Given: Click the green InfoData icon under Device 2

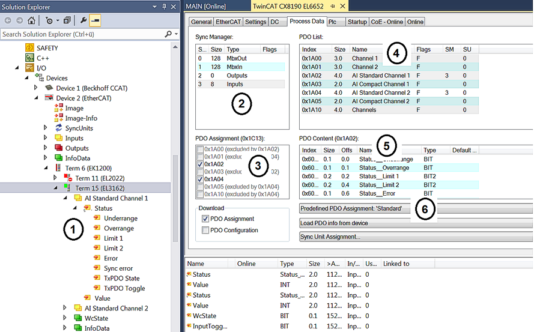Looking at the screenshot, I should [59, 158].
